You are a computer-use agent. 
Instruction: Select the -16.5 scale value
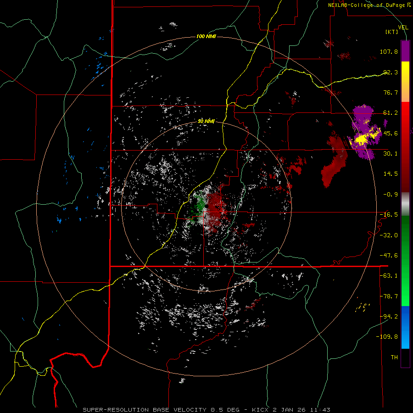389,215
